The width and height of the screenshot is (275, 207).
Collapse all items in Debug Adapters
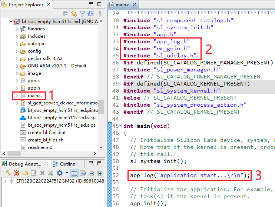91,173
